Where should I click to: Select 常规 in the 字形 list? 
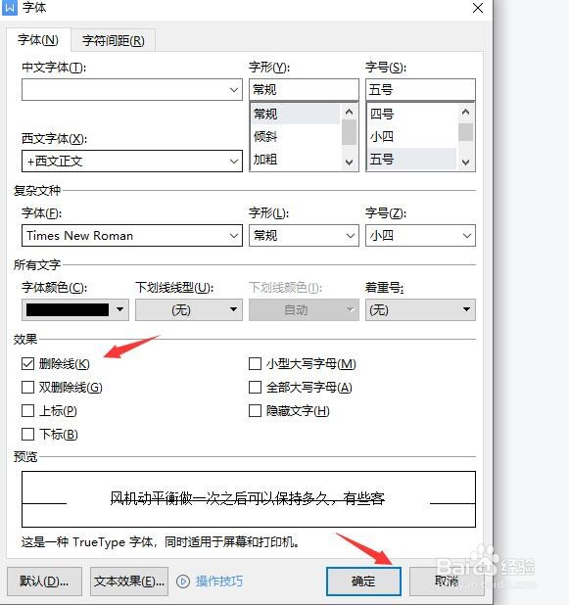point(296,114)
